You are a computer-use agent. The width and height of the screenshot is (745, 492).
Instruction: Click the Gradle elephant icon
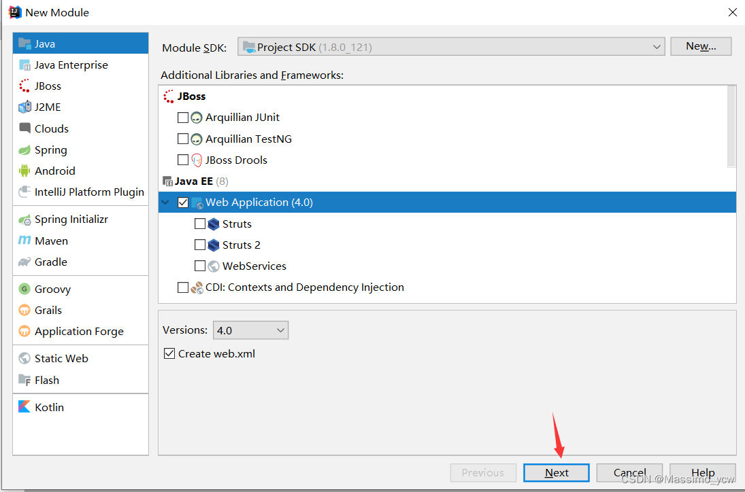(24, 262)
